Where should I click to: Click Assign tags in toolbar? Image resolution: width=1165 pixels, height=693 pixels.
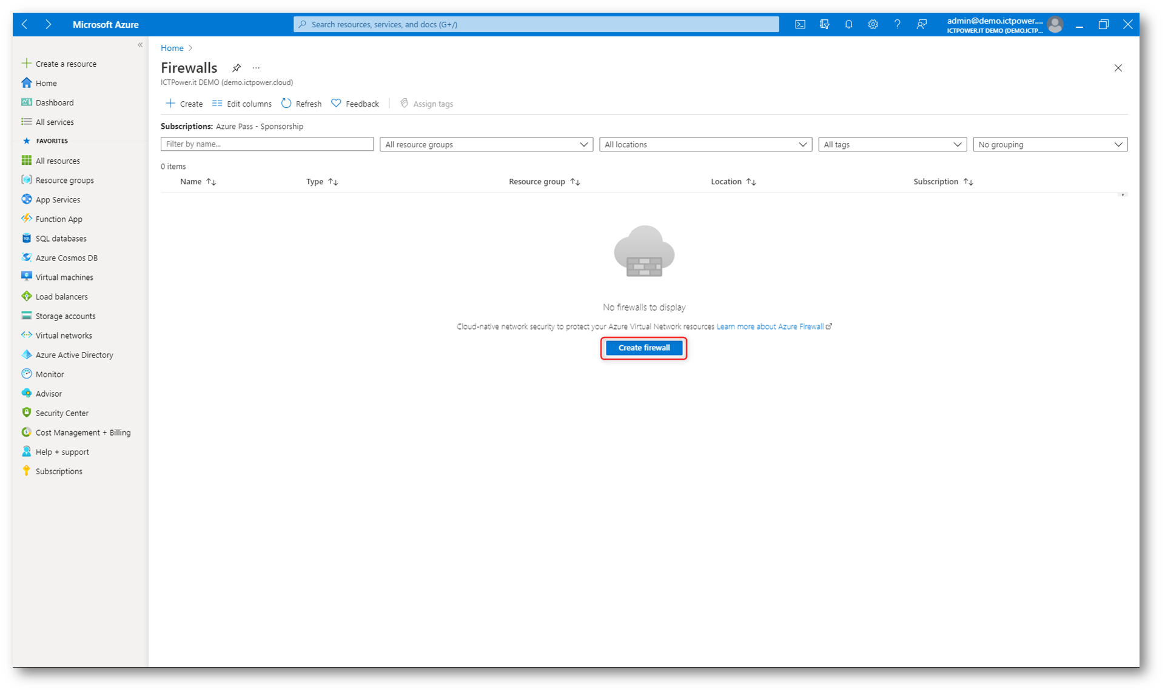(427, 104)
